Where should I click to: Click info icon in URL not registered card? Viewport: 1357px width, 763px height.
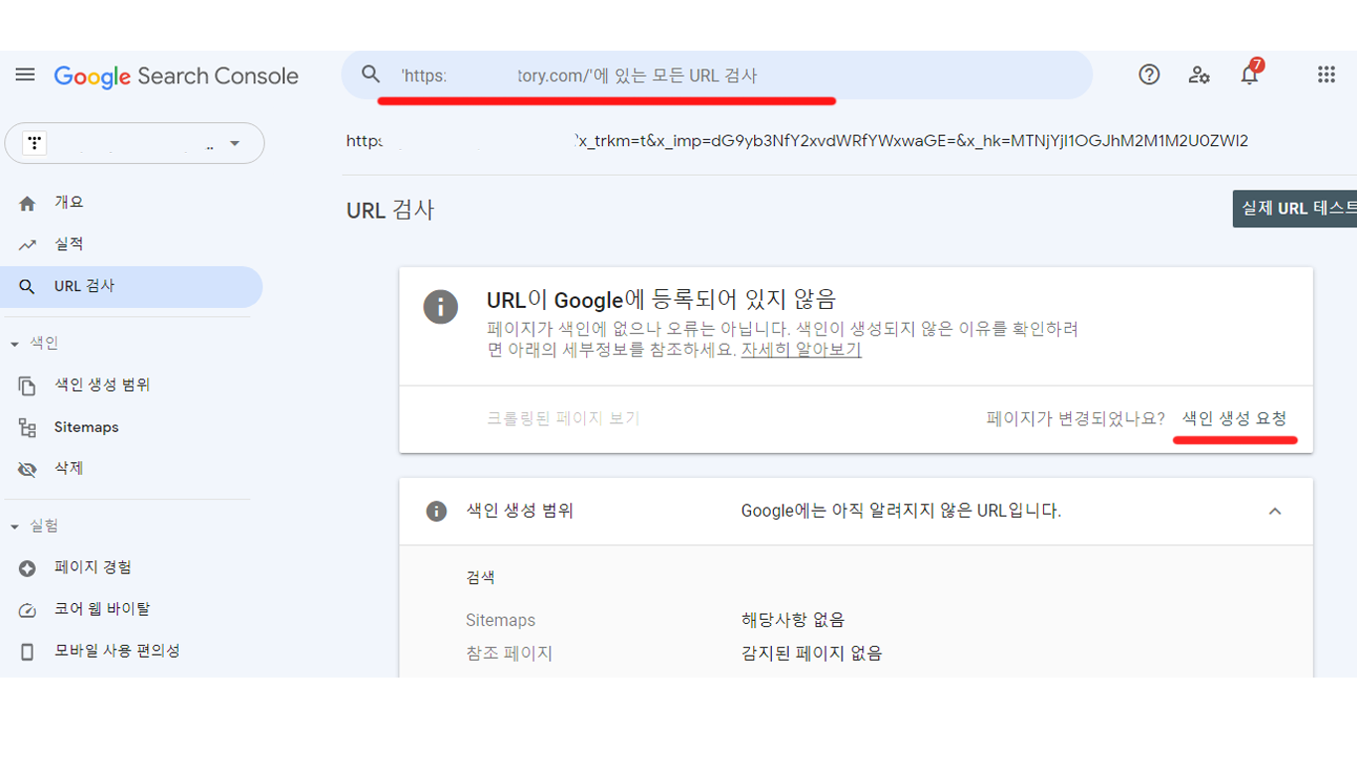pyautogui.click(x=441, y=306)
